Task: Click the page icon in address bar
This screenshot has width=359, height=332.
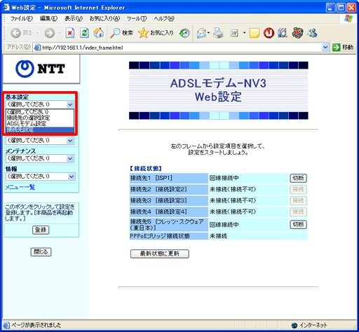Action: [x=37, y=48]
